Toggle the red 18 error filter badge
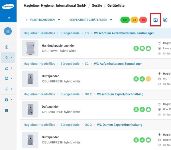Screen dimensions: 171x150 coord(143,20)
